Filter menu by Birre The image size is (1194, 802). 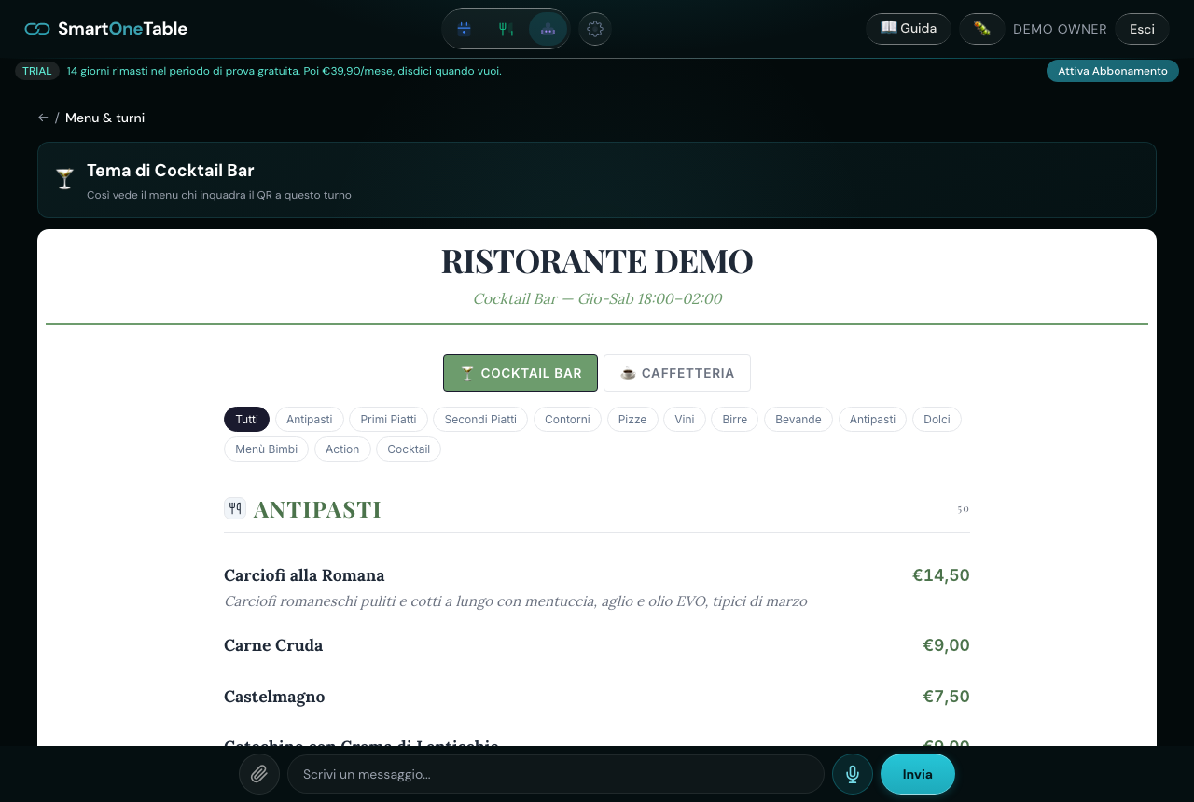pos(735,420)
